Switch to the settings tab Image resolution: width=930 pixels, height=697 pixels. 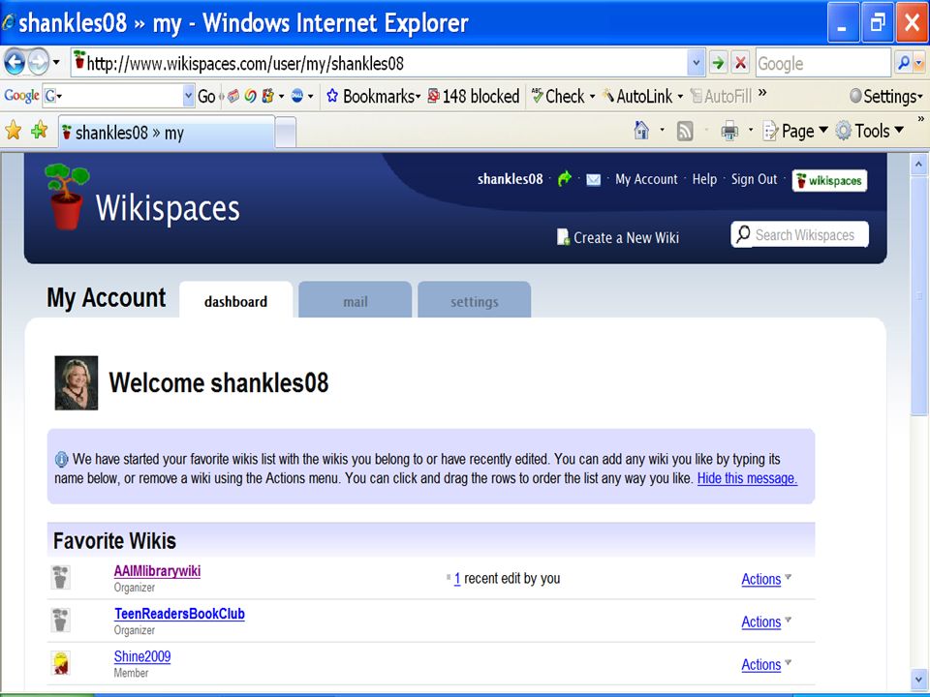click(474, 300)
